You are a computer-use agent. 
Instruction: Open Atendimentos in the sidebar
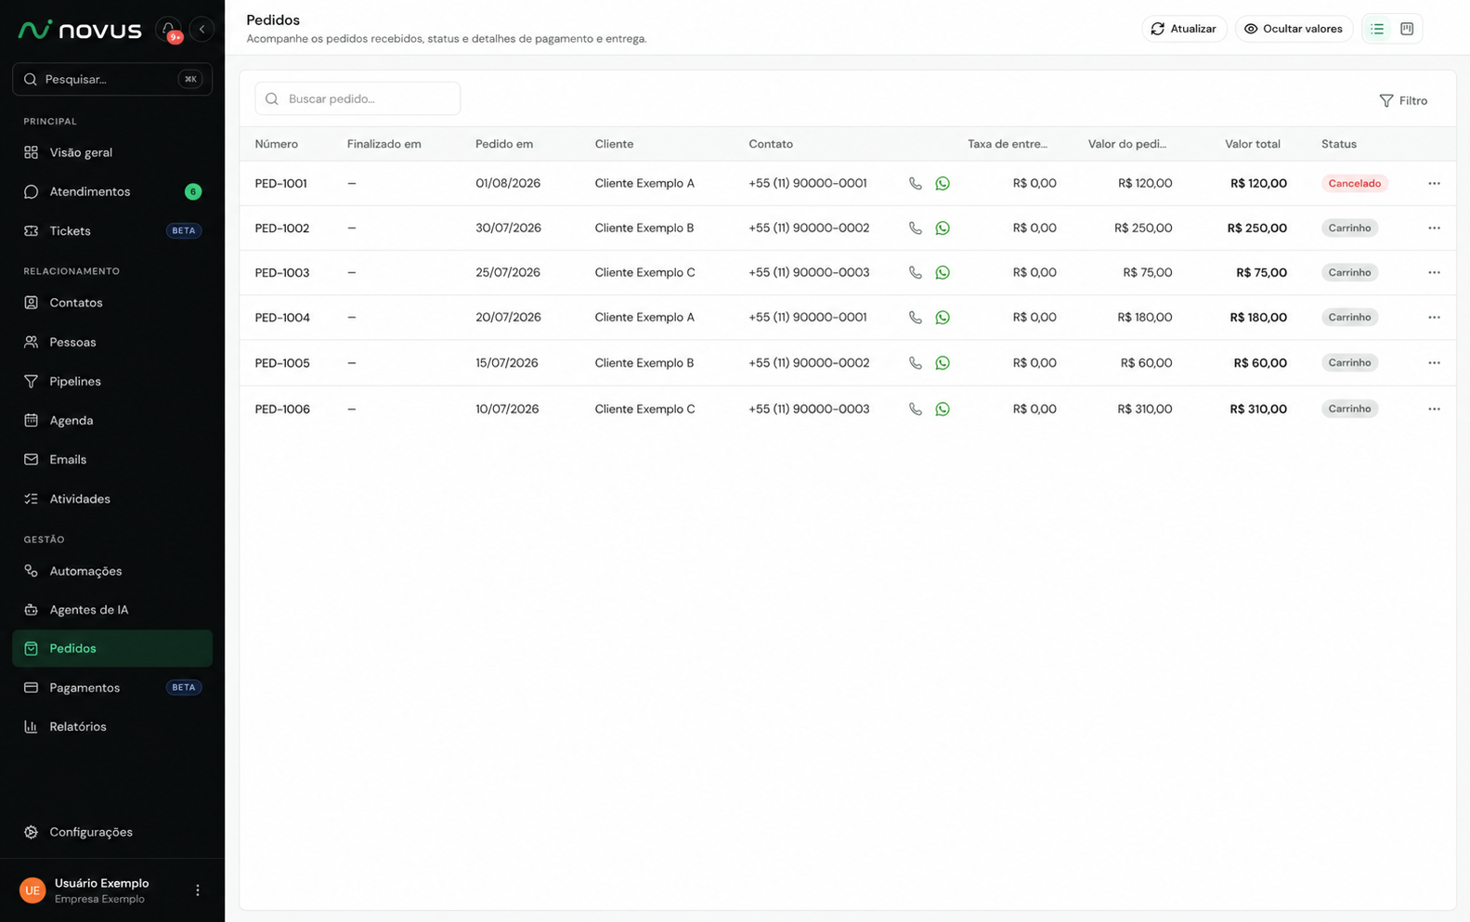click(x=112, y=191)
